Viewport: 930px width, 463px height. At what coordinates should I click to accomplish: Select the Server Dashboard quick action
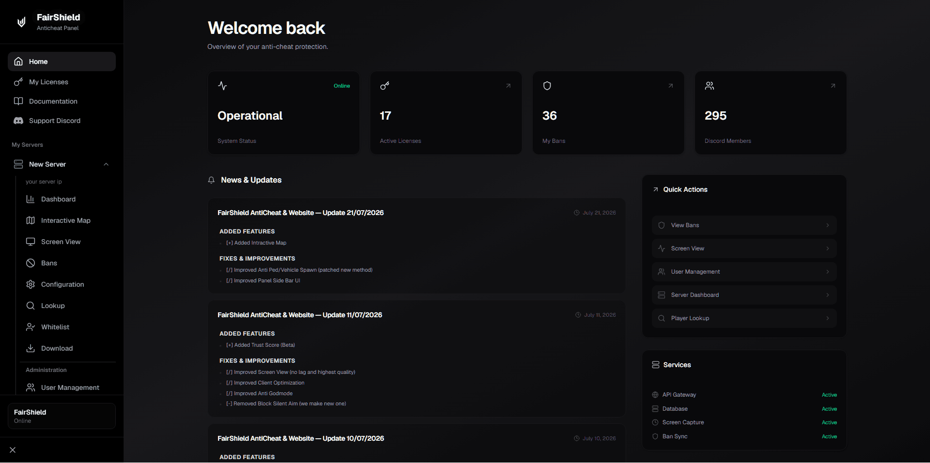(744, 295)
